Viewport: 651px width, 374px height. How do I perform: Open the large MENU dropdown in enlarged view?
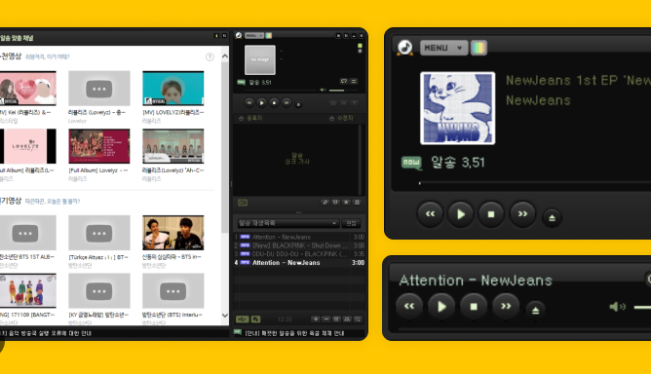(443, 48)
